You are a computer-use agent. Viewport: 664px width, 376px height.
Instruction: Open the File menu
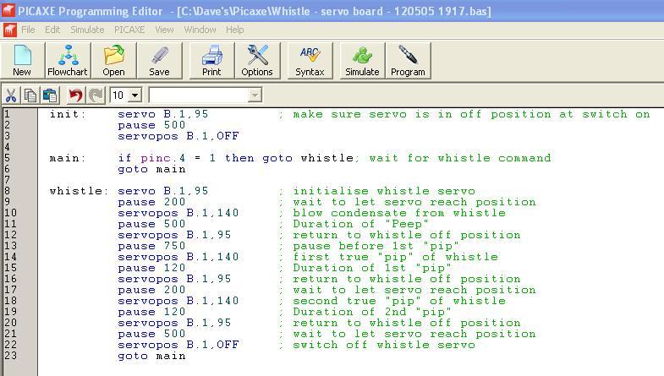coord(28,30)
